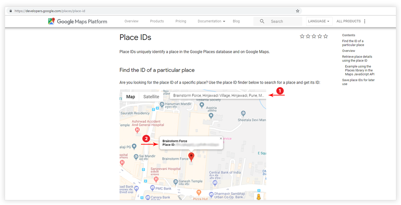
Task: Click the red Brainstorm Force map pin
Action: click(x=191, y=157)
